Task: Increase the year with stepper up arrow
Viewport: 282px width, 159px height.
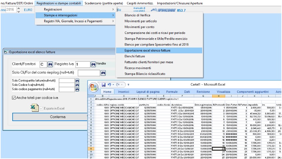Action: click(x=19, y=8)
